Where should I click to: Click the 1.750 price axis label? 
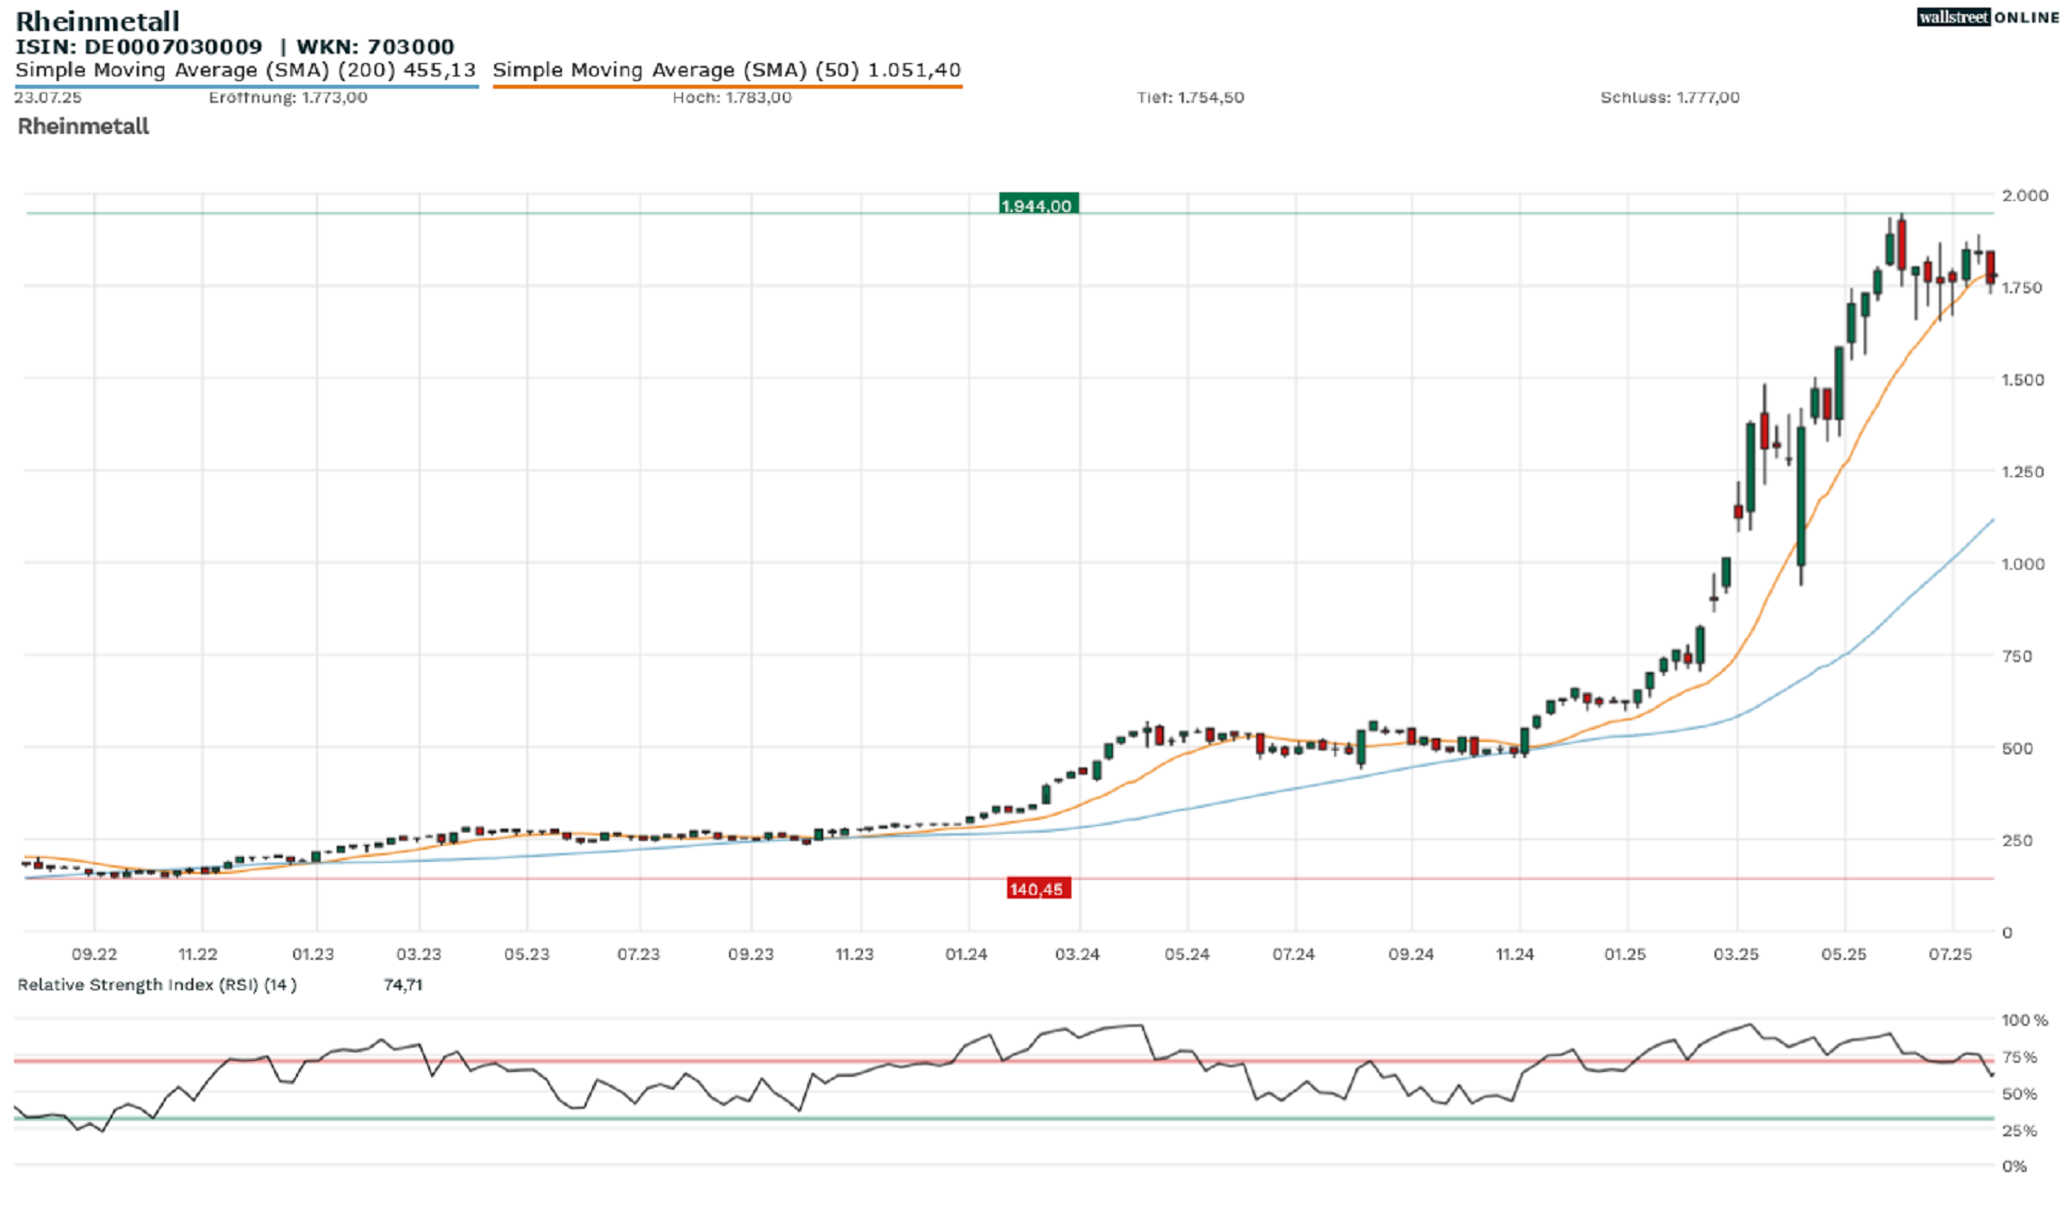point(2022,288)
